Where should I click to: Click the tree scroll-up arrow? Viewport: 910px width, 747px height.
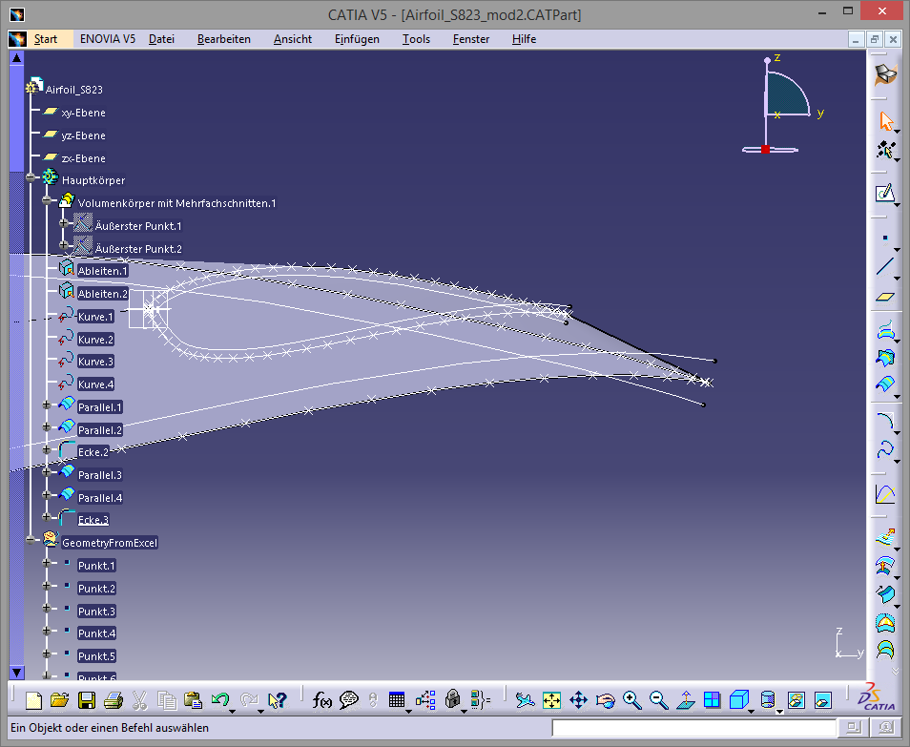coord(17,57)
